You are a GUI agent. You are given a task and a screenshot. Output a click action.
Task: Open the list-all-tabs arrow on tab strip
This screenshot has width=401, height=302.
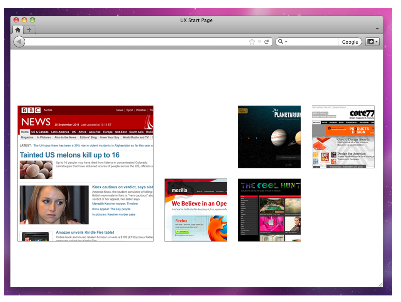377,29
